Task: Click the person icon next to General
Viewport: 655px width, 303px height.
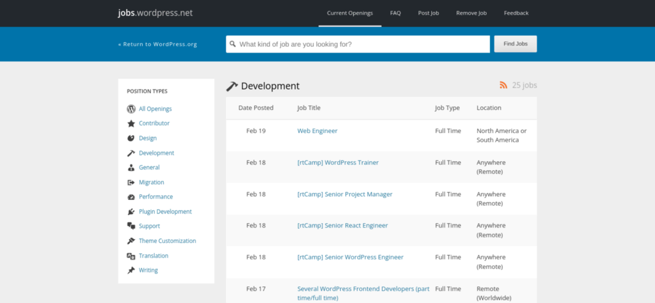Action: click(131, 167)
